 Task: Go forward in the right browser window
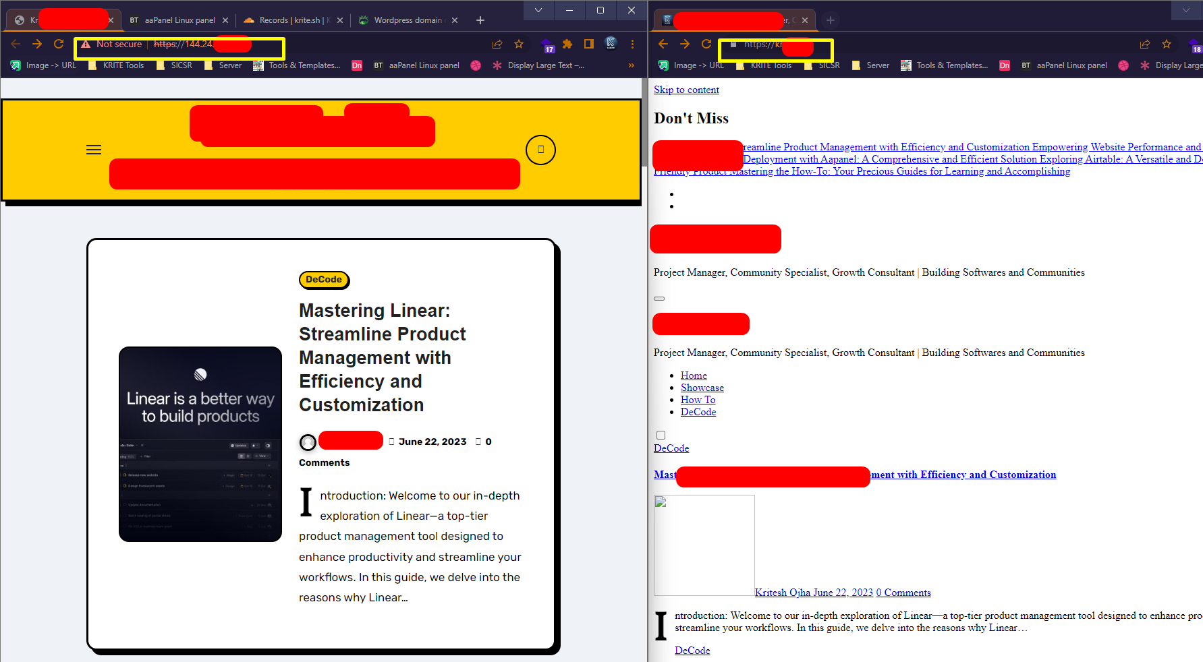685,44
